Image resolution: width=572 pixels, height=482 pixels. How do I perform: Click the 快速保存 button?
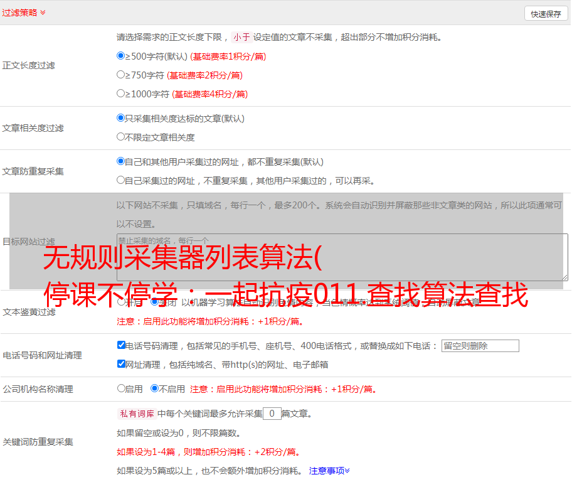[x=546, y=14]
